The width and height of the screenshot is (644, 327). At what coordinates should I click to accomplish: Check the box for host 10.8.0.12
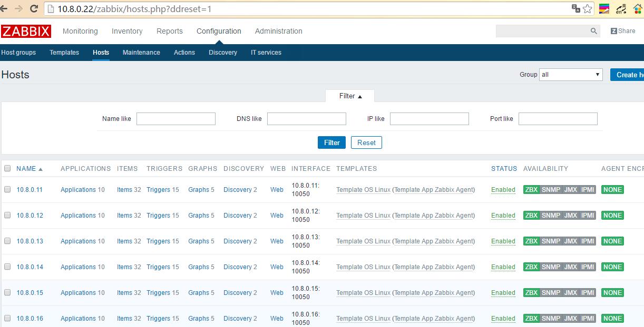pos(7,216)
